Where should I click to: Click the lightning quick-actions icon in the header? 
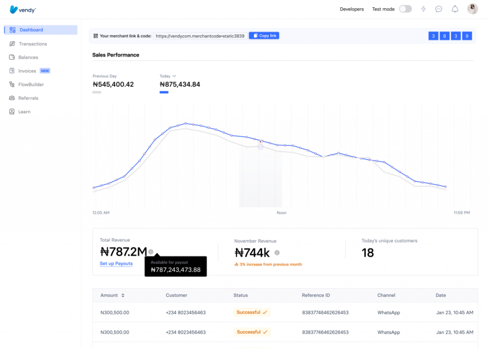pos(423,9)
